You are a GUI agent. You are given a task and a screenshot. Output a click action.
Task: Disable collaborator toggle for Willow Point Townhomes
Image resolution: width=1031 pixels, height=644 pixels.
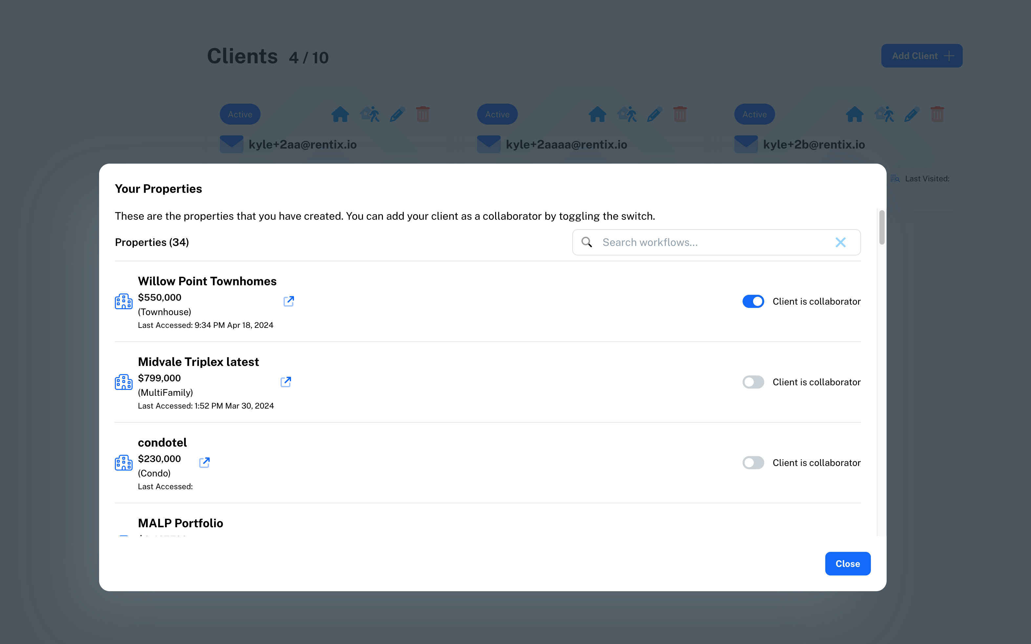click(753, 302)
